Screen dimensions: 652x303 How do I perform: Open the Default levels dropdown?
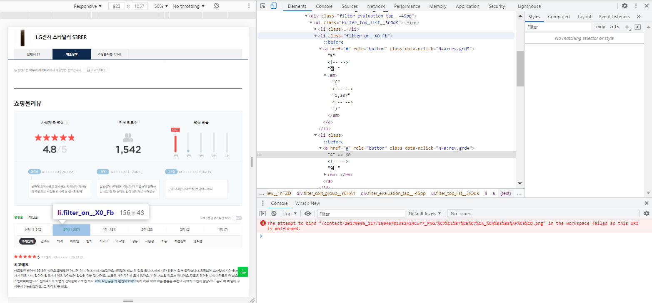[x=425, y=214]
